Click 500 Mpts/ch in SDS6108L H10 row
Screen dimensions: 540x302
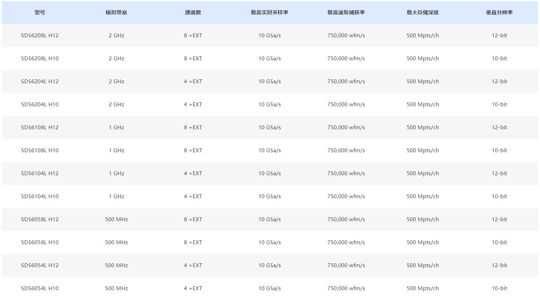tap(423, 150)
